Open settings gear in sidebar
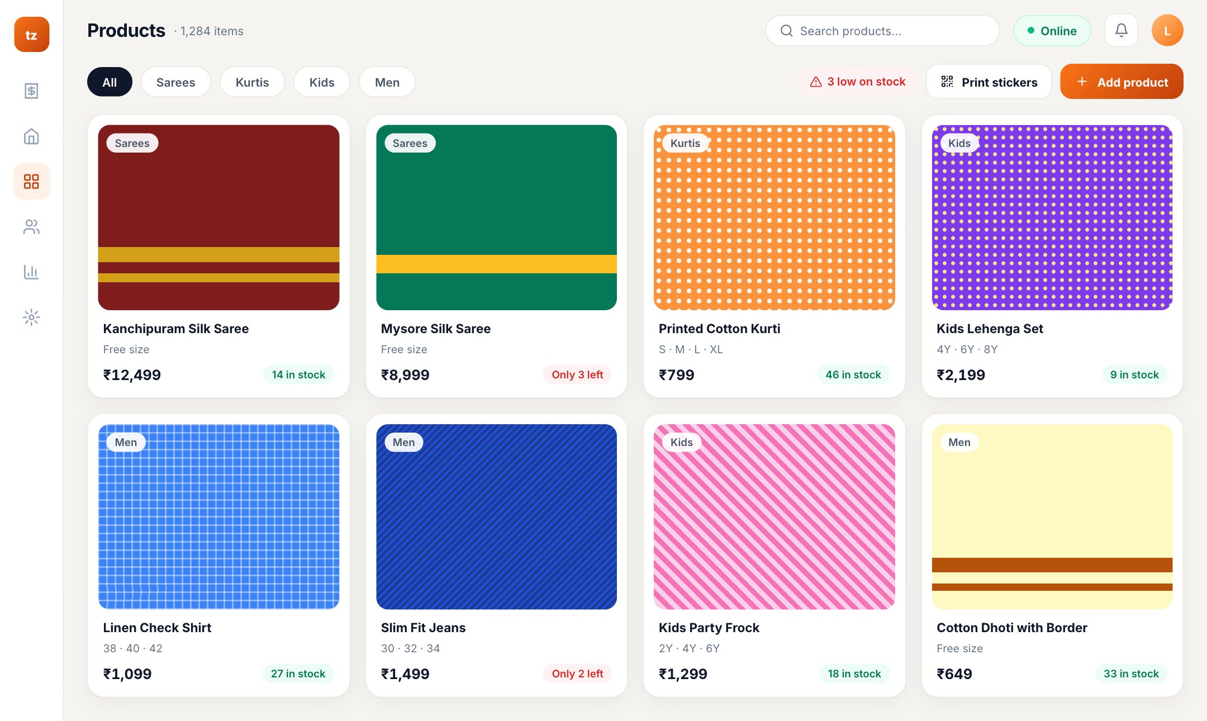 tap(31, 317)
